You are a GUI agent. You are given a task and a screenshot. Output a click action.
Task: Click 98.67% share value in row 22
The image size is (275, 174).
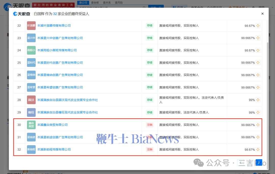250,26
